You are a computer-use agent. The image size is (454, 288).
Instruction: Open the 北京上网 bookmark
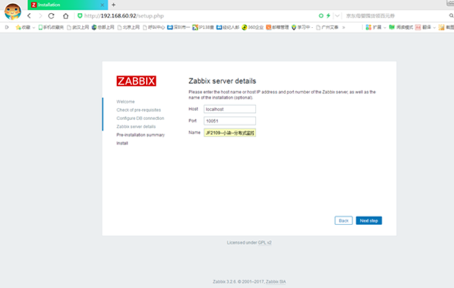tap(129, 27)
